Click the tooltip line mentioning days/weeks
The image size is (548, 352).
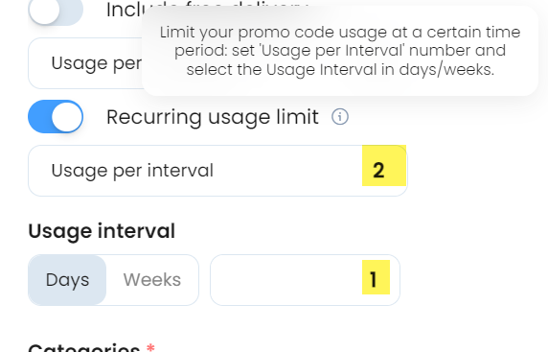[x=340, y=70]
